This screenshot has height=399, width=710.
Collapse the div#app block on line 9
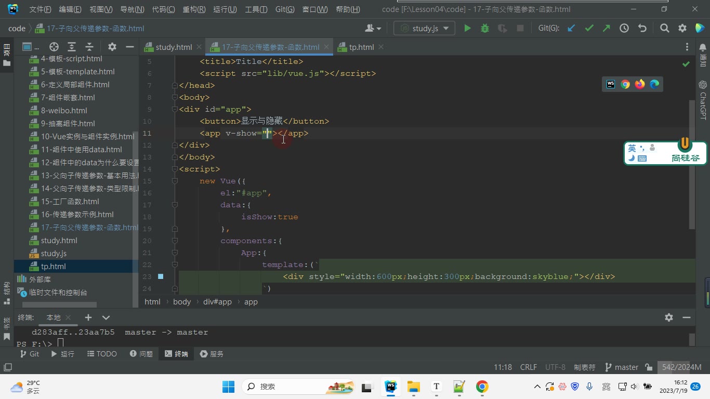pyautogui.click(x=175, y=109)
